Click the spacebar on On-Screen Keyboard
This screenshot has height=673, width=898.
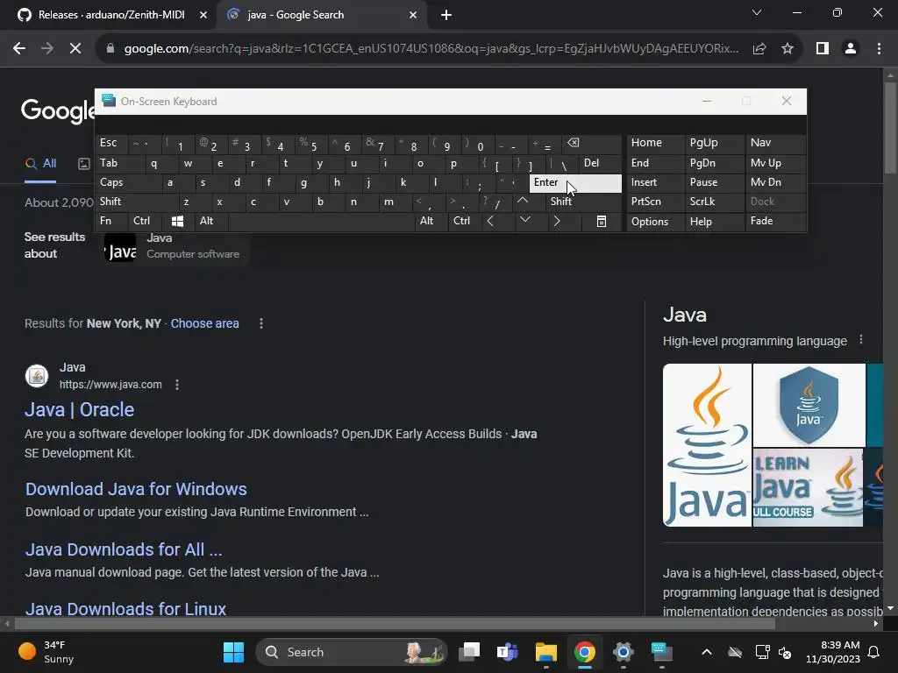(x=321, y=221)
